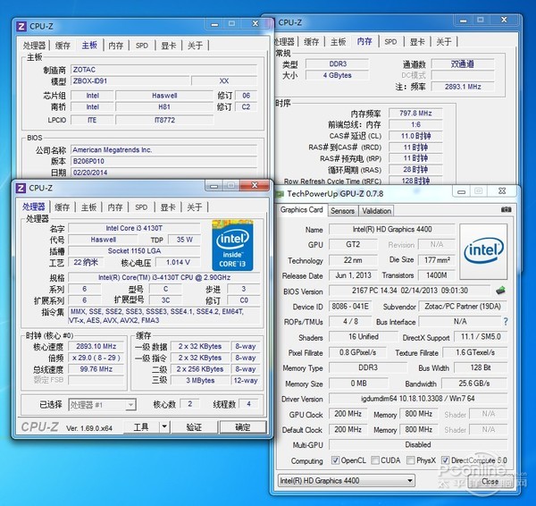Click the IT8772 LPCIO field
Screen dimensions: 536x506
point(164,120)
